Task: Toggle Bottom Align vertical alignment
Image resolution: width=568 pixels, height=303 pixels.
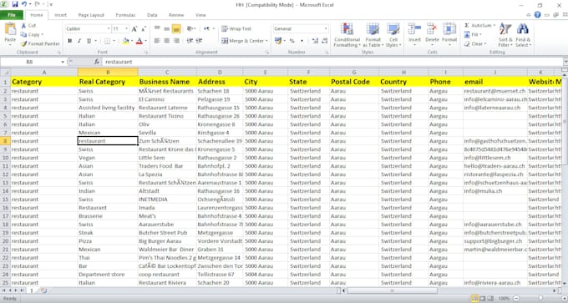Action: tap(176, 28)
